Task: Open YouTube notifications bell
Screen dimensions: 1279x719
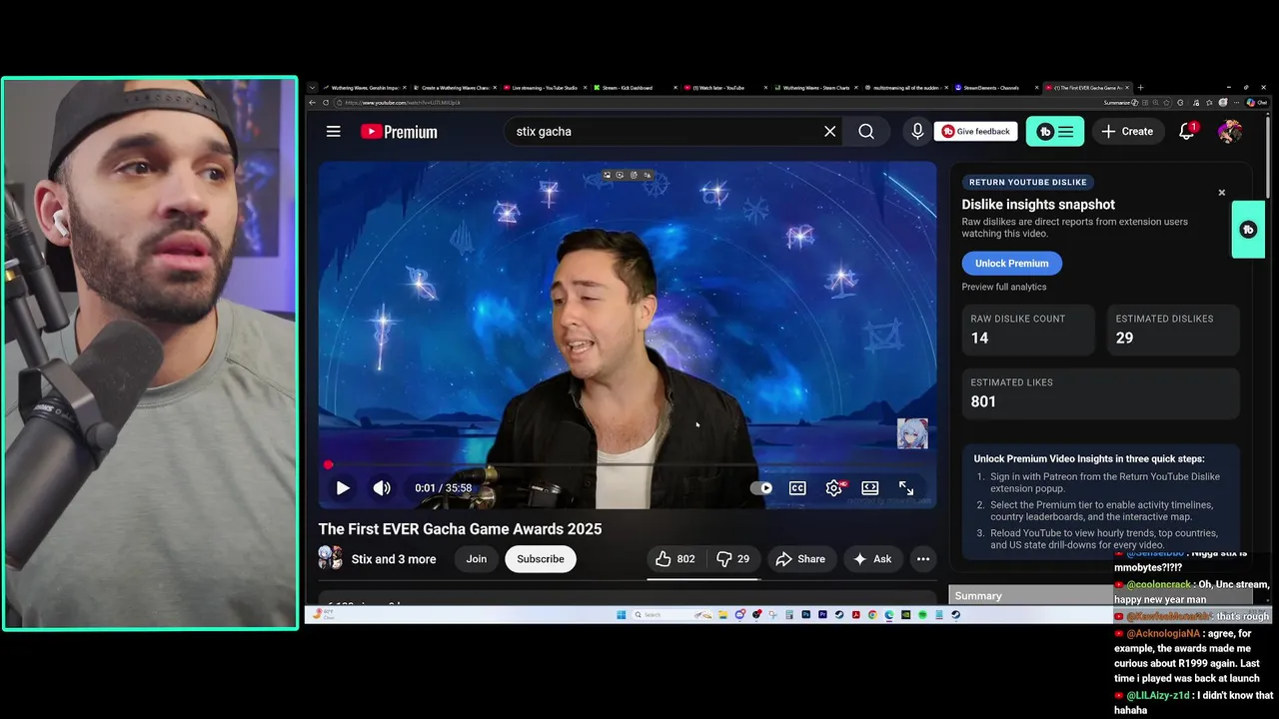Action: (1187, 132)
